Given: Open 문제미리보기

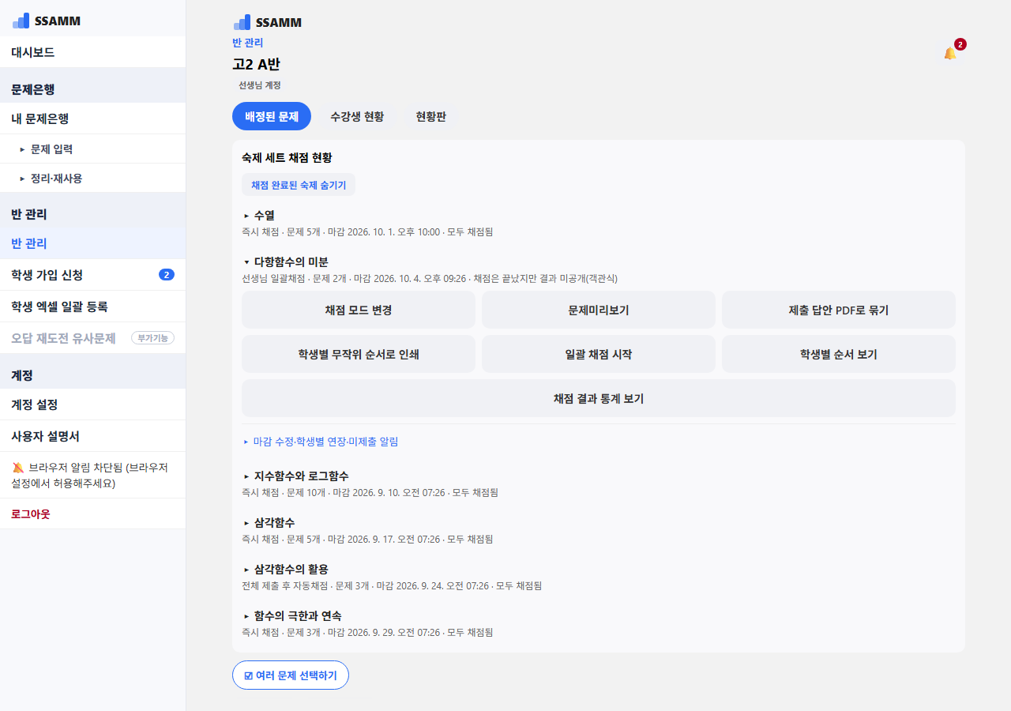Looking at the screenshot, I should point(599,310).
